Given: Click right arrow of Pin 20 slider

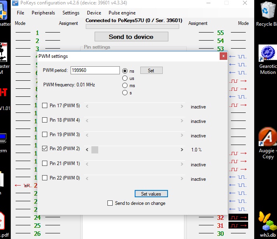Looking at the screenshot, I should click(182, 150).
